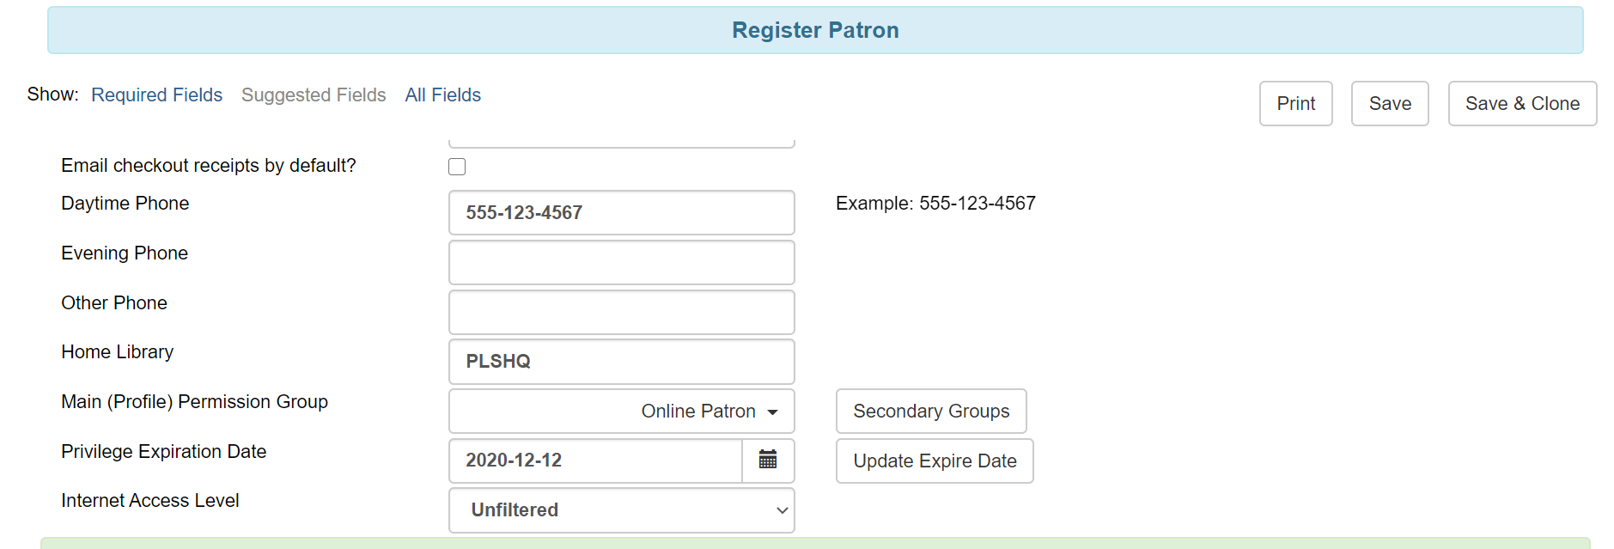Click the Save button
The height and width of the screenshot is (549, 1614).
point(1390,104)
